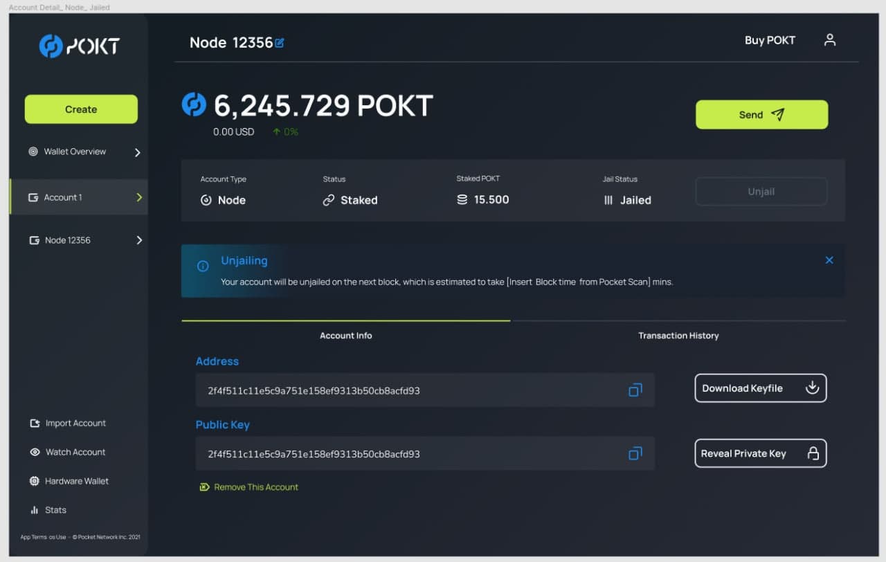Copy the Address using copy icon
This screenshot has height=562, width=886.
(x=635, y=390)
